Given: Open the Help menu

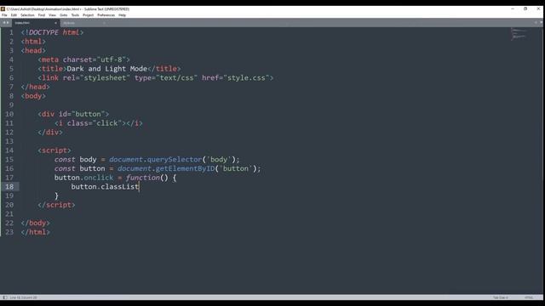Looking at the screenshot, I should (x=122, y=15).
